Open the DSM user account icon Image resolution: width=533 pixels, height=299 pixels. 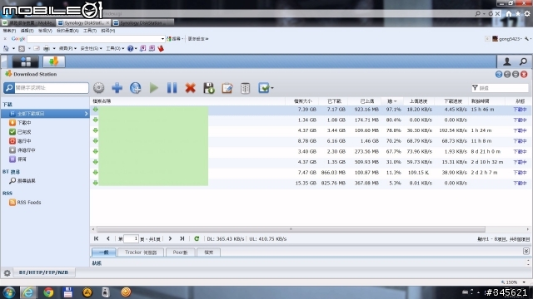click(506, 61)
